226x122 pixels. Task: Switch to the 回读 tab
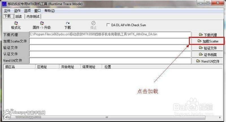pyautogui.click(x=19, y=17)
